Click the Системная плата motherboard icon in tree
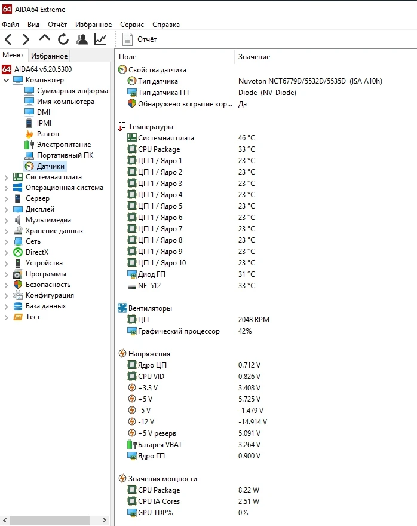The image size is (417, 526). tap(18, 177)
